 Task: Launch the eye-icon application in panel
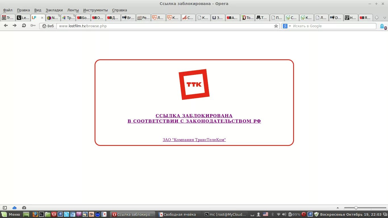pyautogui.click(x=91, y=214)
